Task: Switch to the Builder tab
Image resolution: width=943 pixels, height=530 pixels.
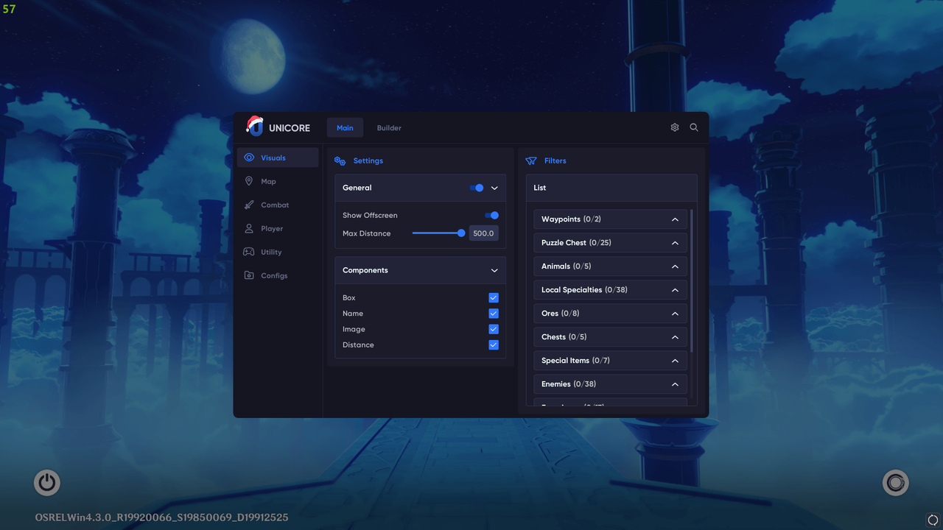Action: [x=389, y=127]
